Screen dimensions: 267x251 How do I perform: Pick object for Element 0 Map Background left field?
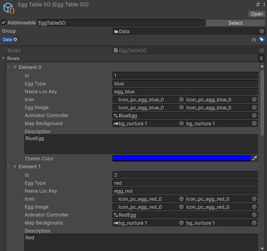click(181, 123)
